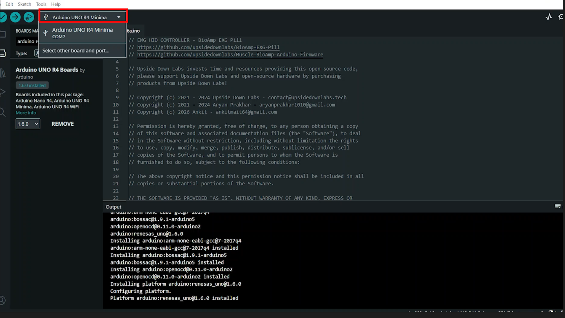Click the 1.6.0 installed badge
Image resolution: width=565 pixels, height=318 pixels.
tap(32, 85)
